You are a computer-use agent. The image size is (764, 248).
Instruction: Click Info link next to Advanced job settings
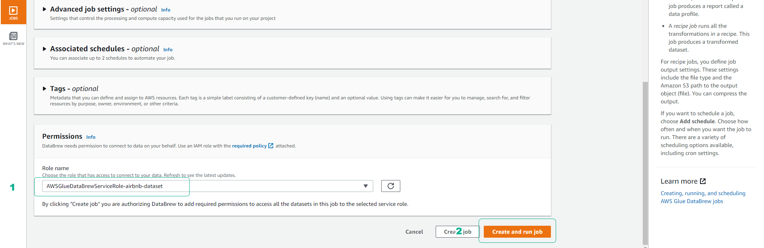click(166, 10)
